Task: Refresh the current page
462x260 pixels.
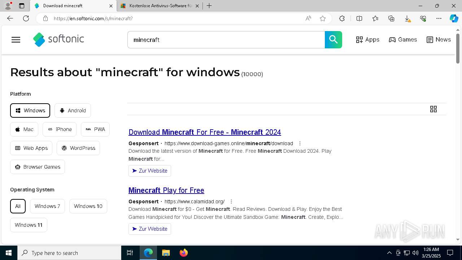Action: [26, 18]
